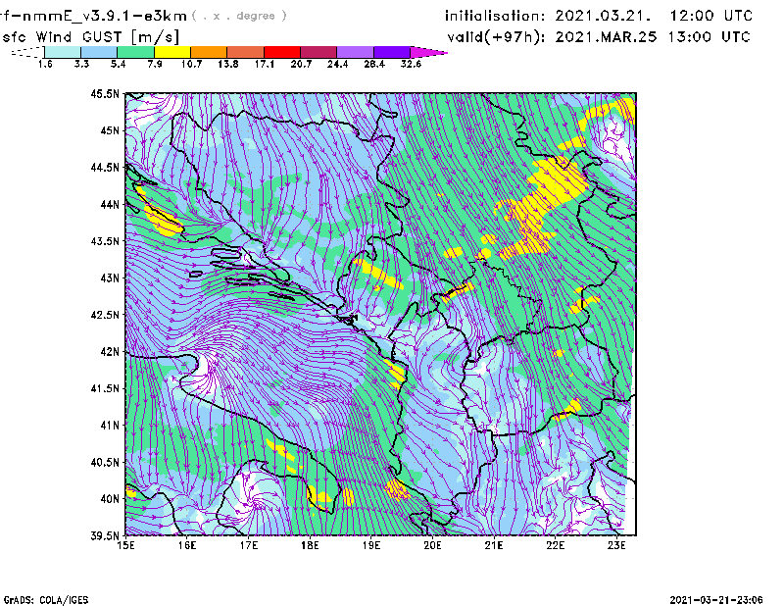The width and height of the screenshot is (784, 606).
Task: Click the legend value 5.4
Action: [118, 64]
